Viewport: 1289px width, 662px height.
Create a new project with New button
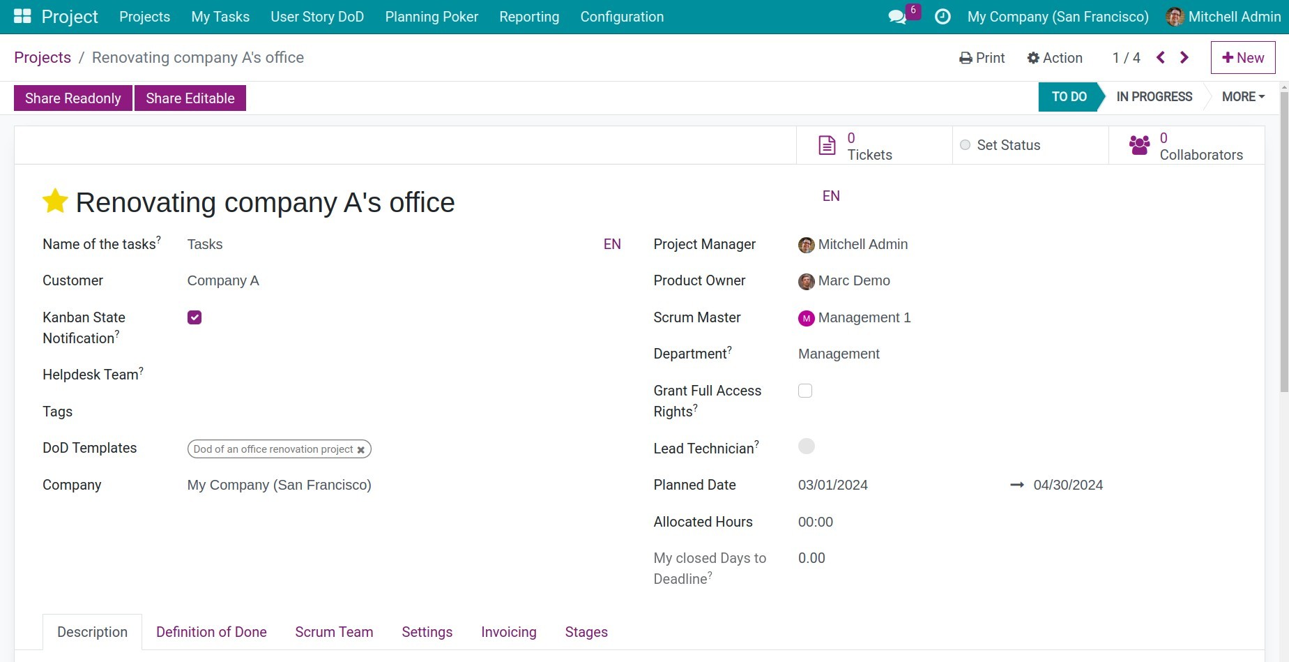click(1243, 57)
